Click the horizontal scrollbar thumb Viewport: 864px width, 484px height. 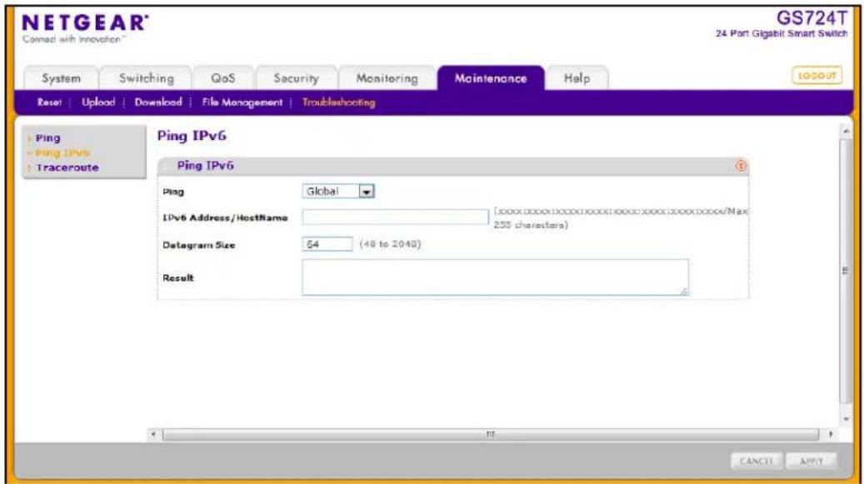tap(491, 435)
